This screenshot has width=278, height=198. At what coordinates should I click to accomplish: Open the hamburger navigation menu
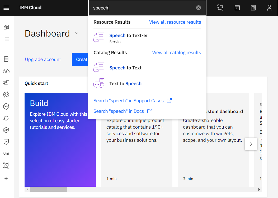coord(6,8)
